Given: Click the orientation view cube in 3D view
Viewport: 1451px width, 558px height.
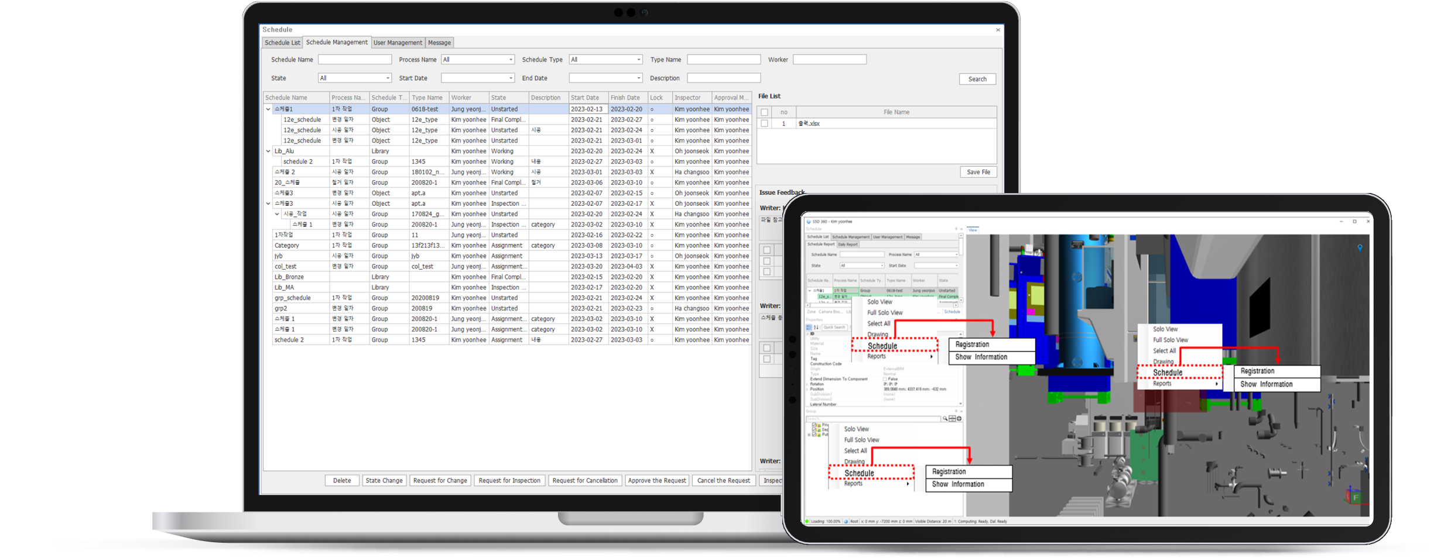Looking at the screenshot, I should pos(1354,496).
